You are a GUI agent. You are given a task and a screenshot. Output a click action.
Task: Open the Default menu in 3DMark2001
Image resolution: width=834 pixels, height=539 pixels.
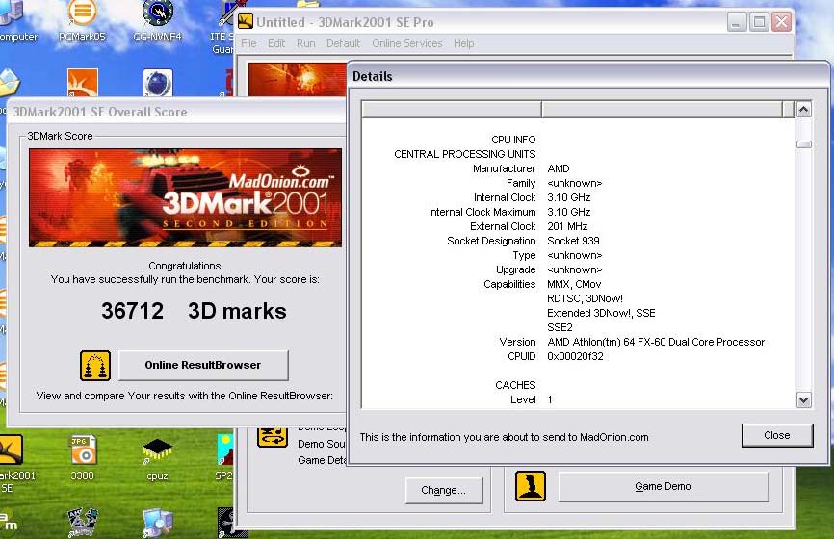[x=343, y=43]
